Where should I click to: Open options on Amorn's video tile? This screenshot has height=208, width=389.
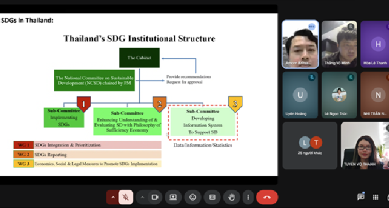point(311,27)
